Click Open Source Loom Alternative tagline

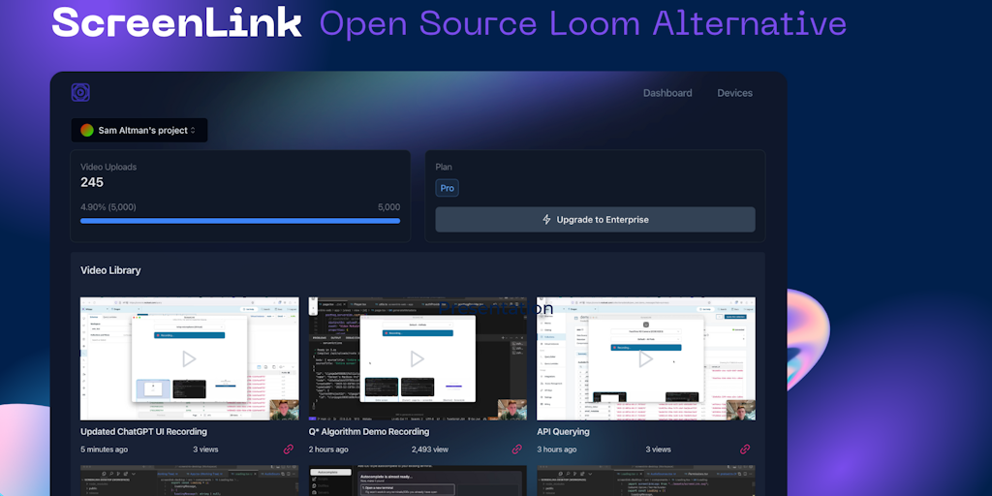pyautogui.click(x=582, y=24)
